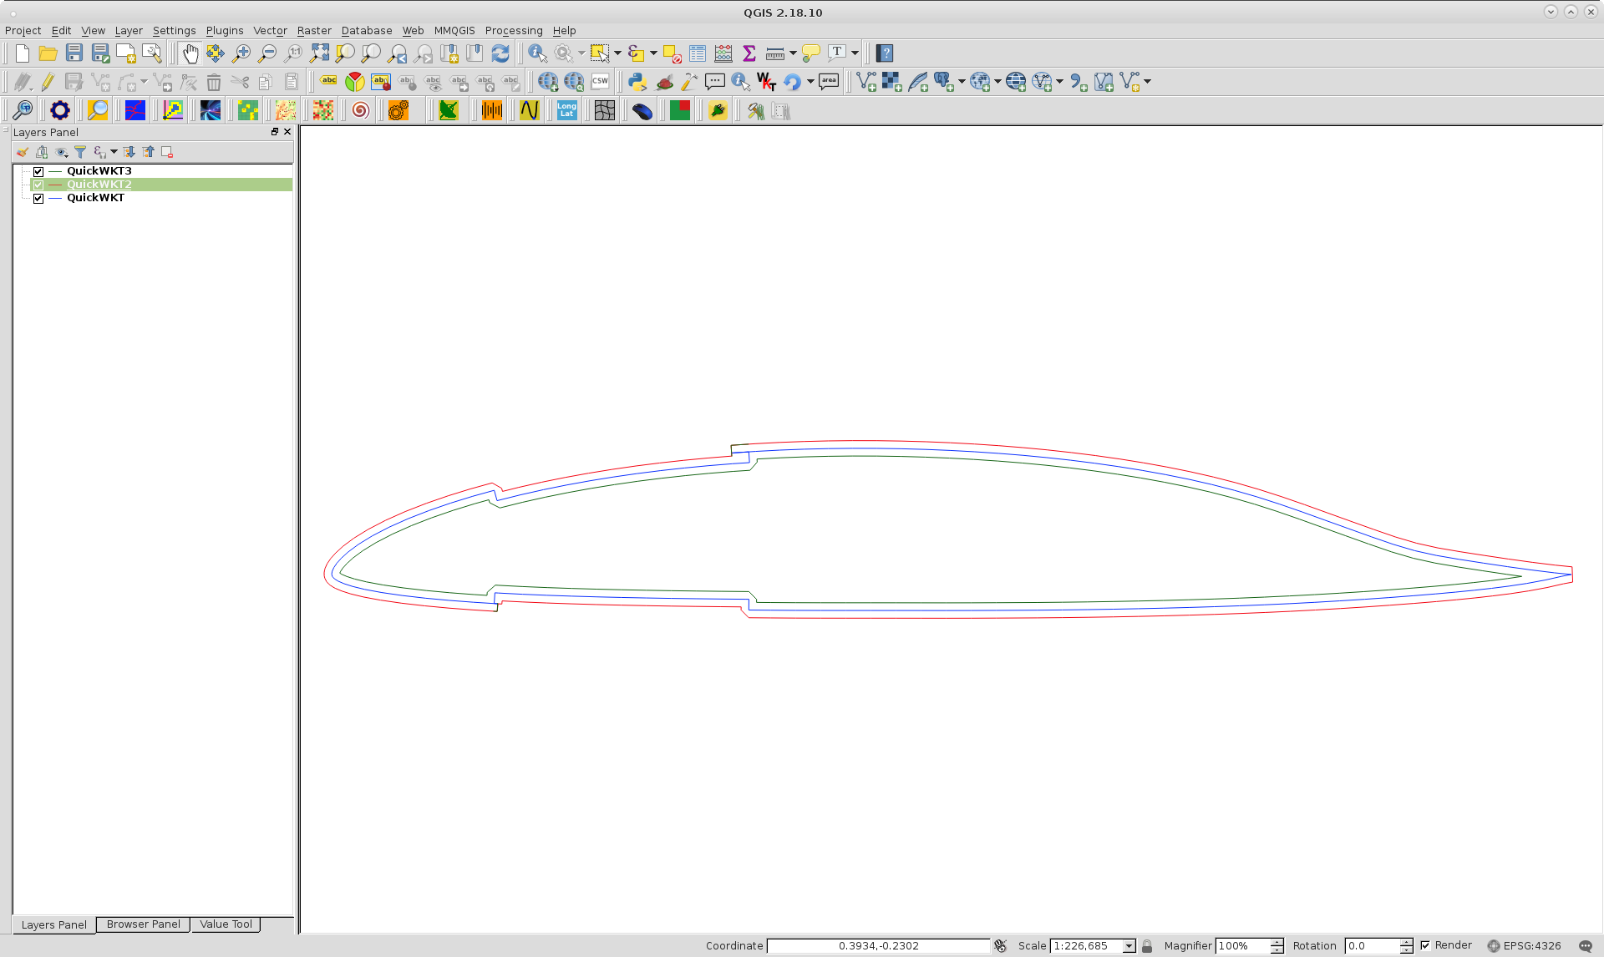Switch to the Value Tool tab
This screenshot has height=957, width=1604.
226,924
